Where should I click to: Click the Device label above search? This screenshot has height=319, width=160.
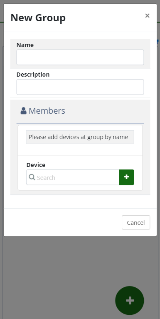36,165
